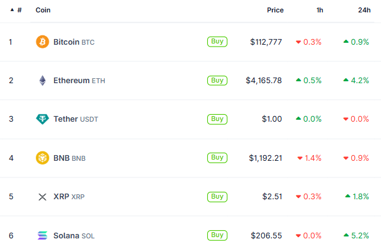381x252 pixels.
Task: Open the Bitcoin BTC coin page link
Action: tap(74, 42)
